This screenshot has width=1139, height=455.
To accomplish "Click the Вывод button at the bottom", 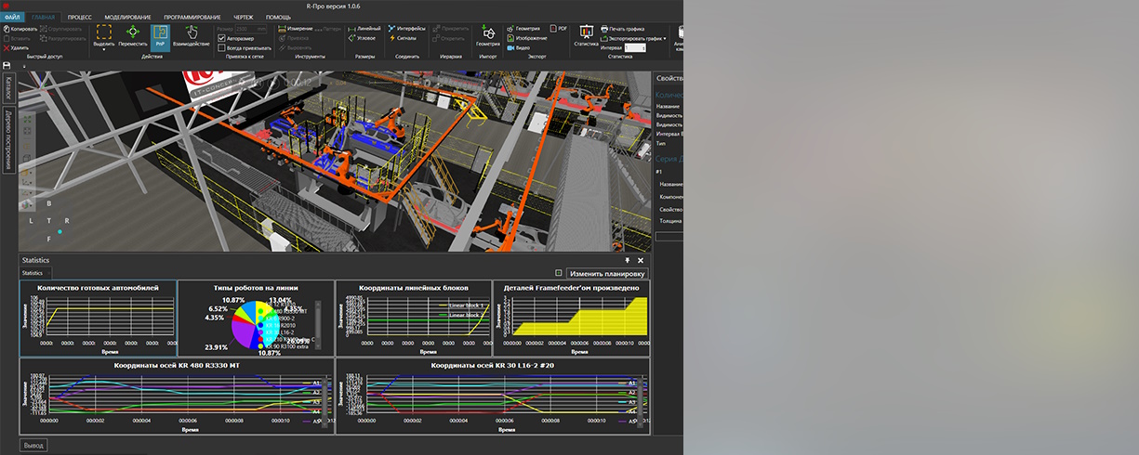I will (x=33, y=445).
